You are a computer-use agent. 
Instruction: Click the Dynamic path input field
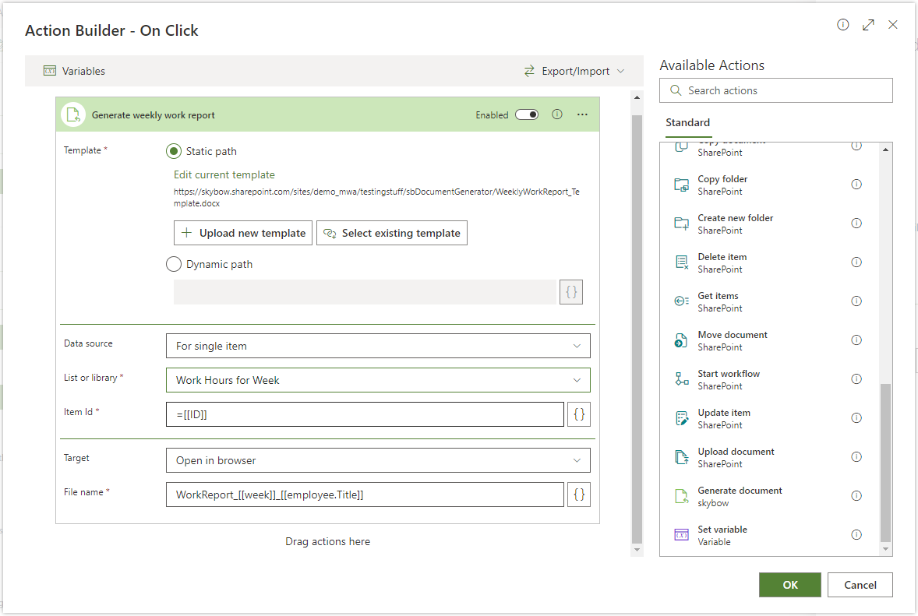[x=365, y=292]
